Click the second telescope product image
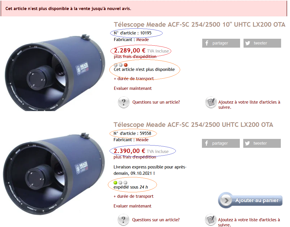The height and width of the screenshot is (227, 290). [x=54, y=174]
